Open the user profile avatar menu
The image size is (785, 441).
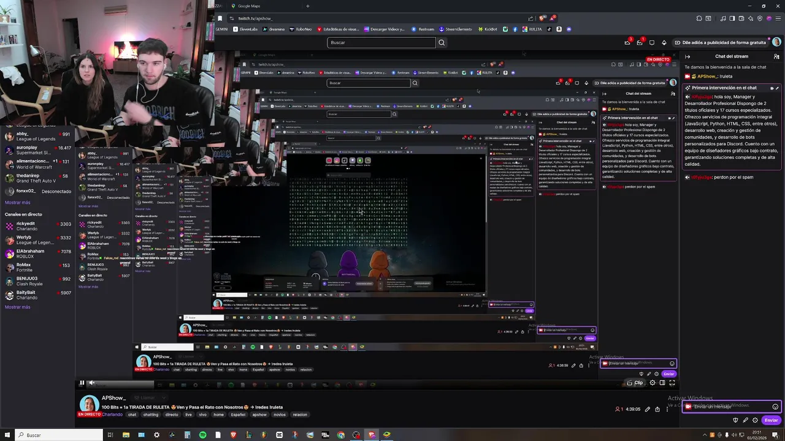[x=776, y=42]
